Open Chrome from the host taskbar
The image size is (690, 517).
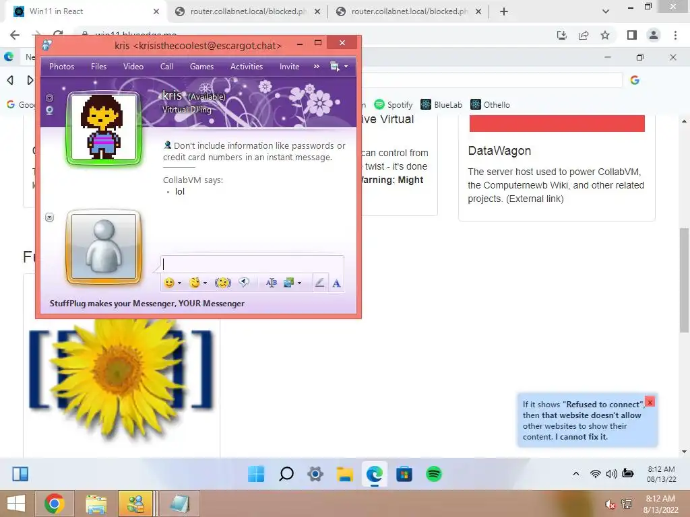[x=54, y=504]
